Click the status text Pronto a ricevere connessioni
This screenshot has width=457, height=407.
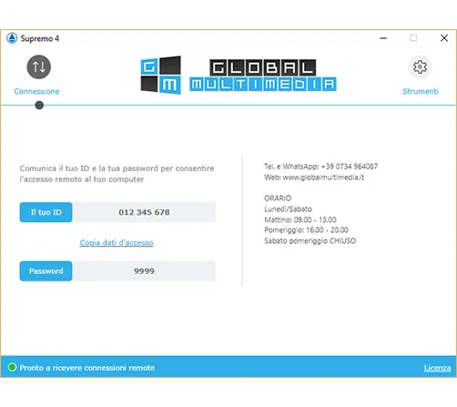[x=87, y=368]
